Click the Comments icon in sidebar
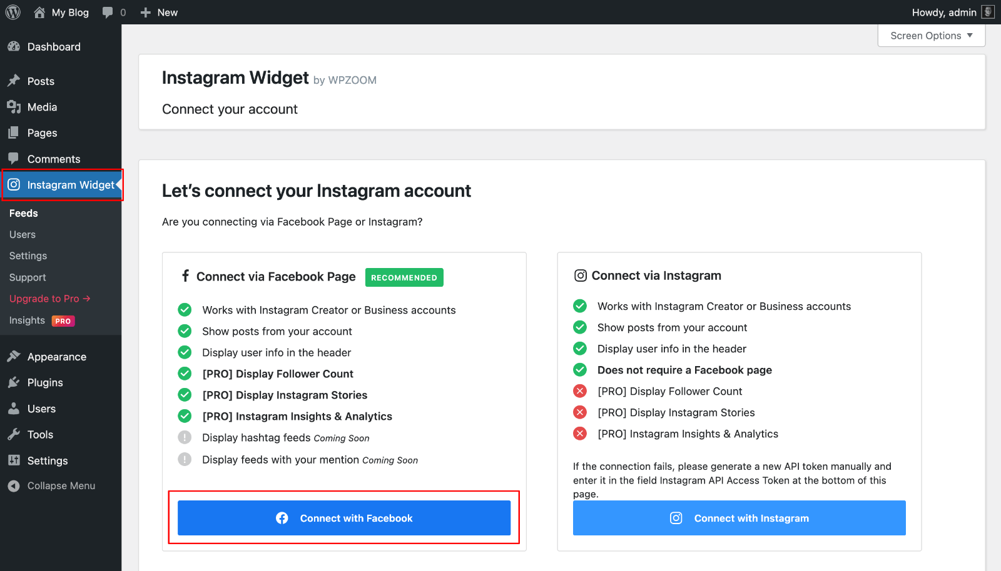 click(14, 158)
